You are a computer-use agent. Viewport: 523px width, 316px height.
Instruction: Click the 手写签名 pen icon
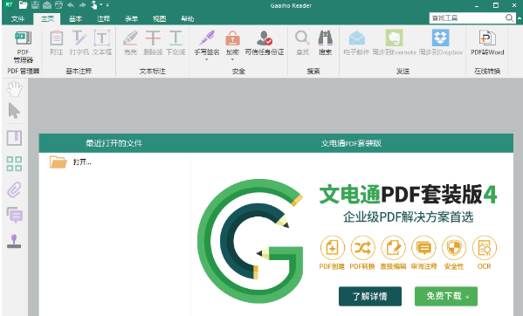pos(207,38)
